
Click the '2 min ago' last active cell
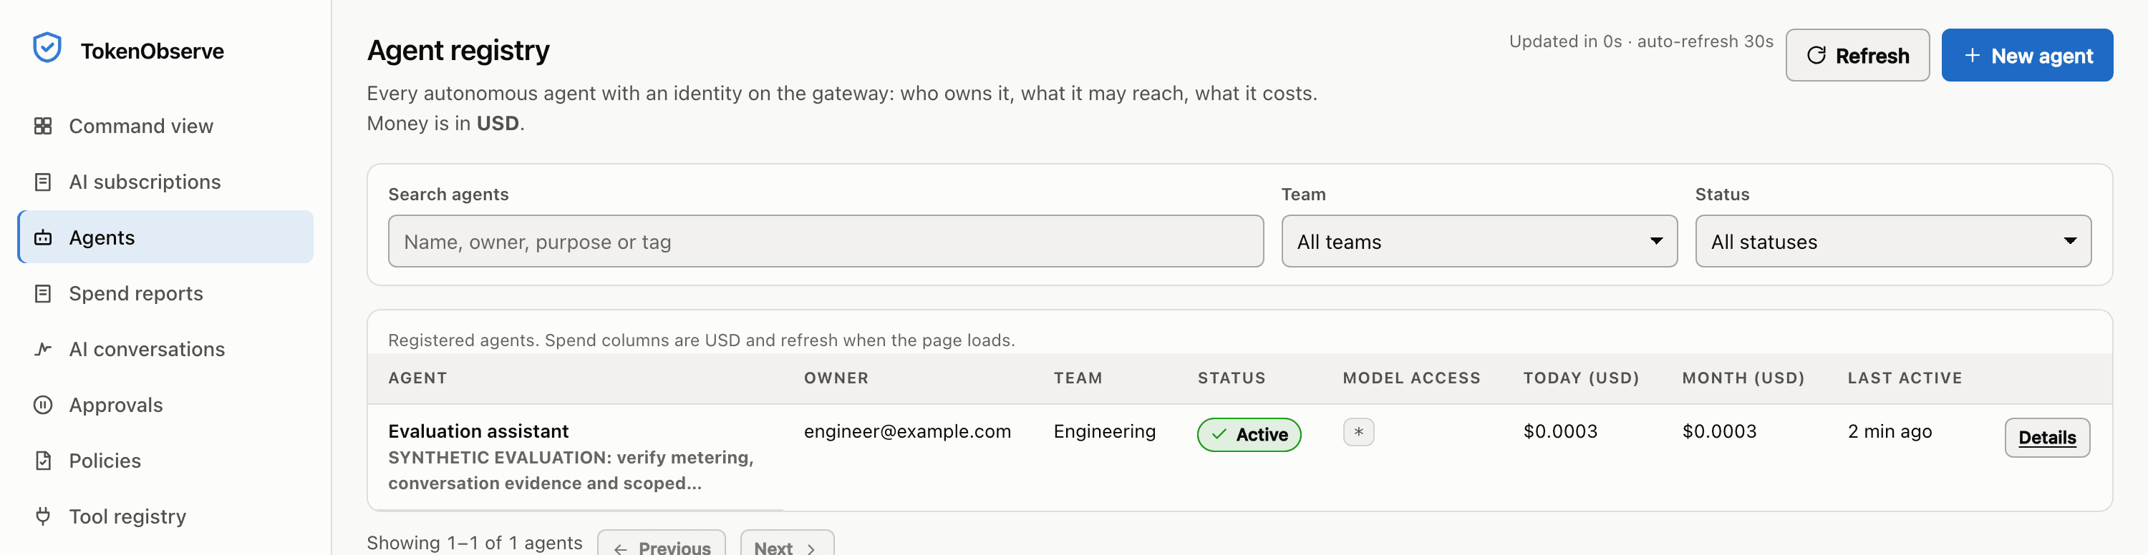click(1890, 431)
